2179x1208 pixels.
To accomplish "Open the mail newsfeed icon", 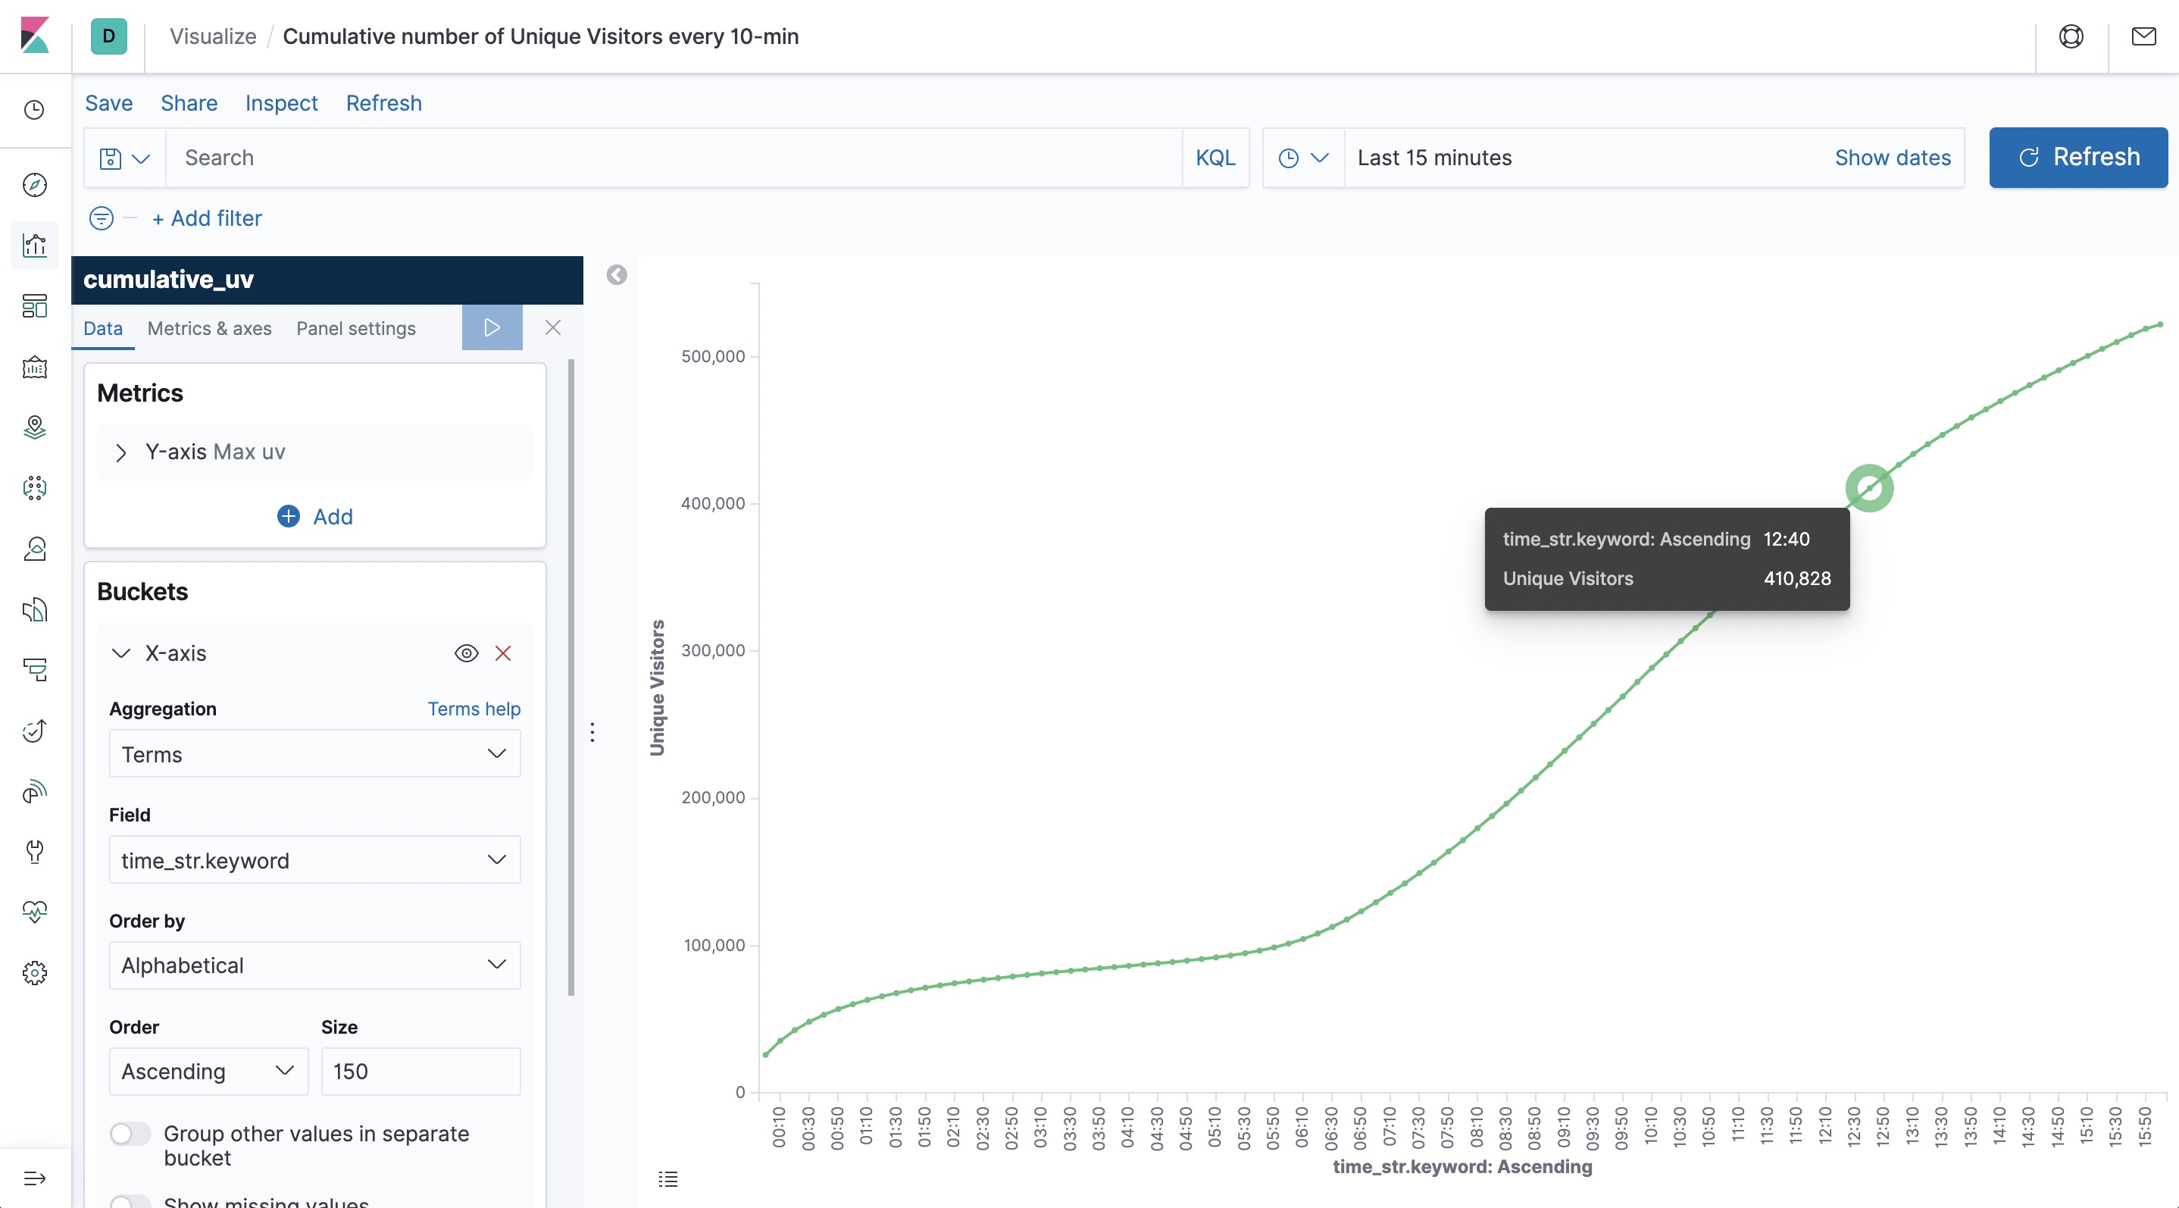I will tap(2143, 36).
